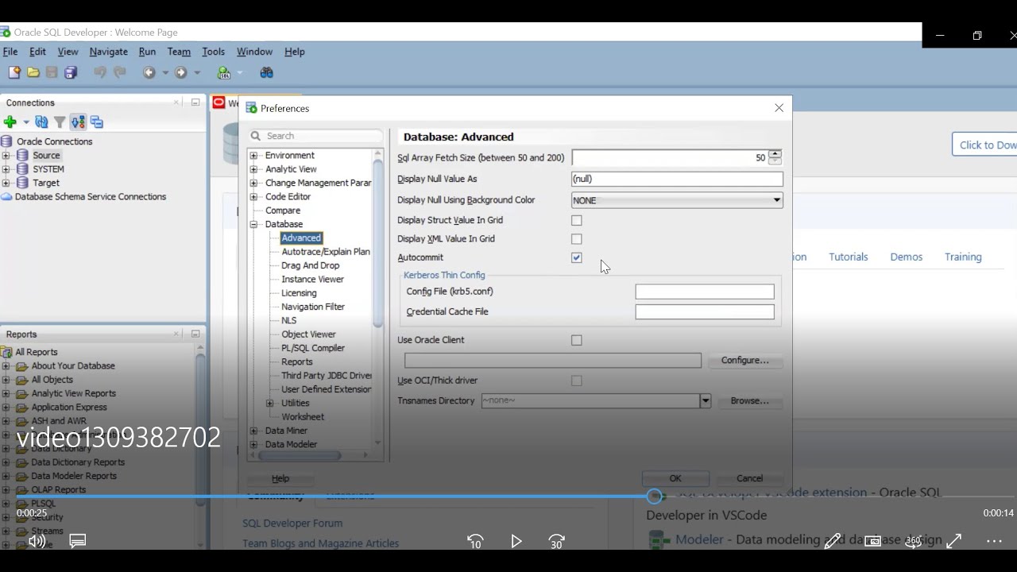This screenshot has height=572, width=1017.
Task: Click the Configure... button
Action: [744, 361]
